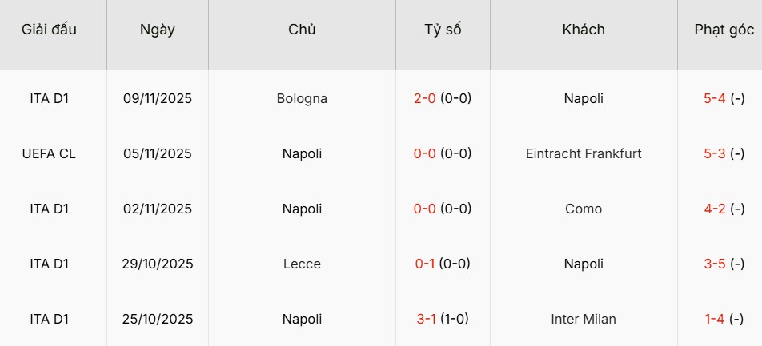Select the Lecce home team name

[302, 264]
